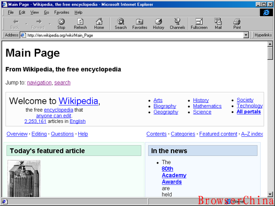Open the Search toolbar pane
Image resolution: width=275 pixels, height=206 pixels.
[x=121, y=24]
